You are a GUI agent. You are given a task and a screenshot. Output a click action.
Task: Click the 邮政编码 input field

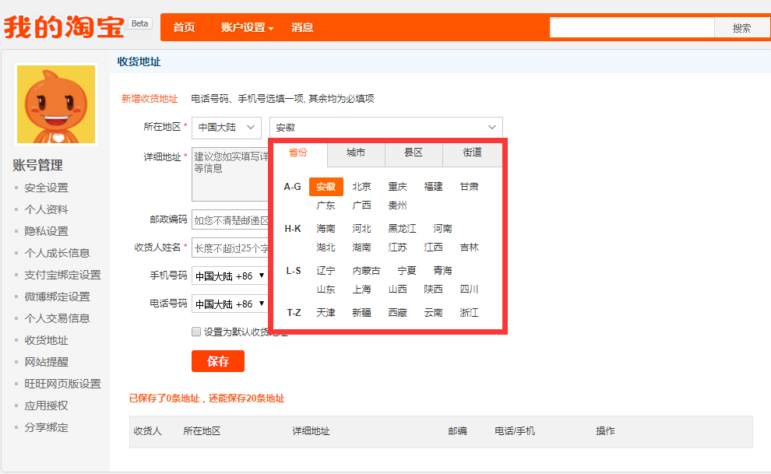[230, 220]
